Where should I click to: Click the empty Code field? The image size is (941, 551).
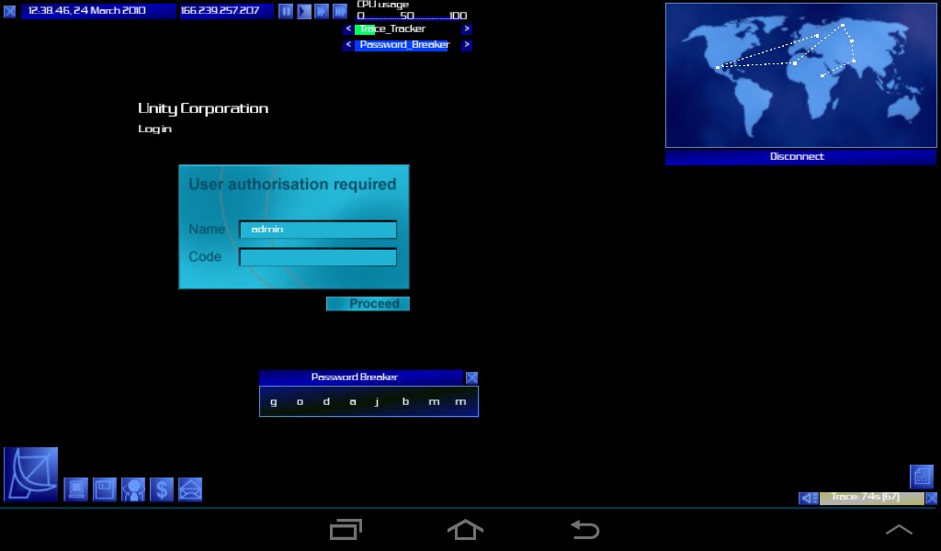tap(317, 257)
